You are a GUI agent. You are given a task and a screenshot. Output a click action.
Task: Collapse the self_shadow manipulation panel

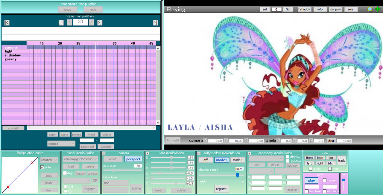(199, 153)
